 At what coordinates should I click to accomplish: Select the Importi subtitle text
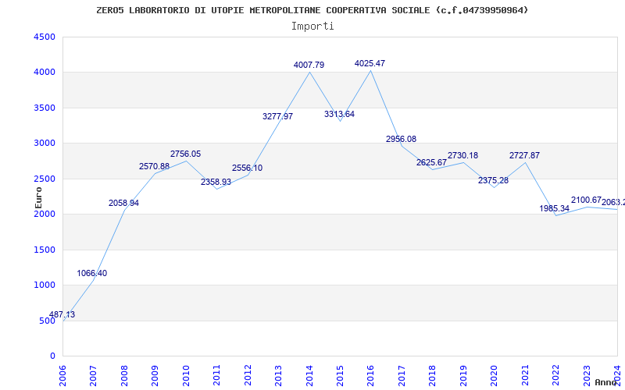312,27
